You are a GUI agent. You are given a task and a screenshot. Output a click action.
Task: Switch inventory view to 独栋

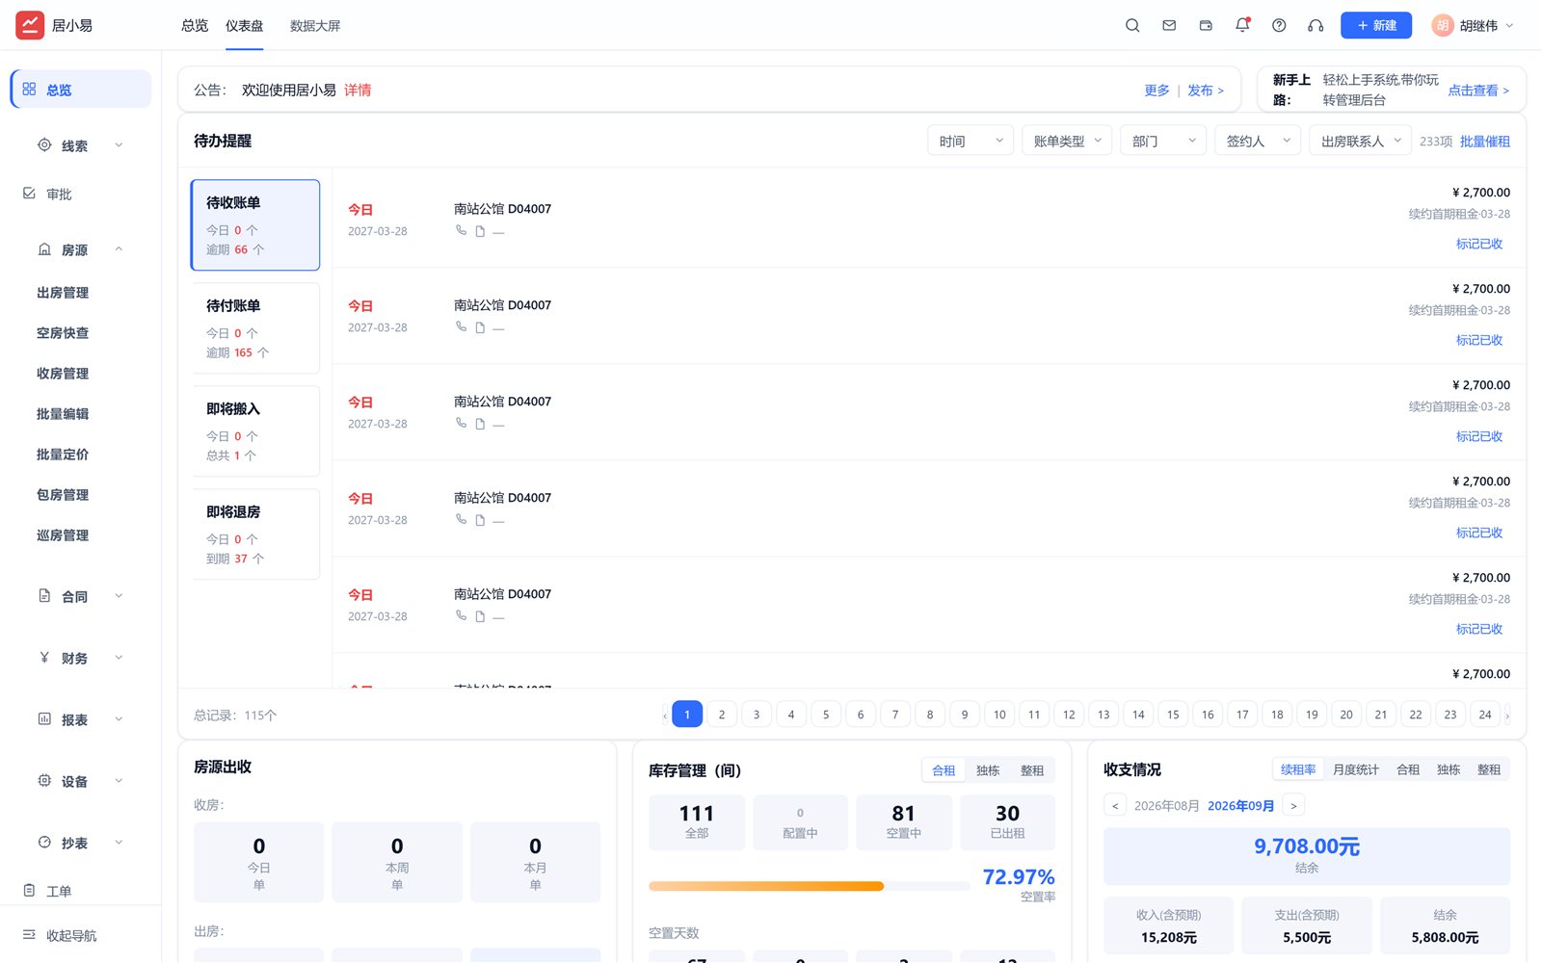pyautogui.click(x=988, y=770)
